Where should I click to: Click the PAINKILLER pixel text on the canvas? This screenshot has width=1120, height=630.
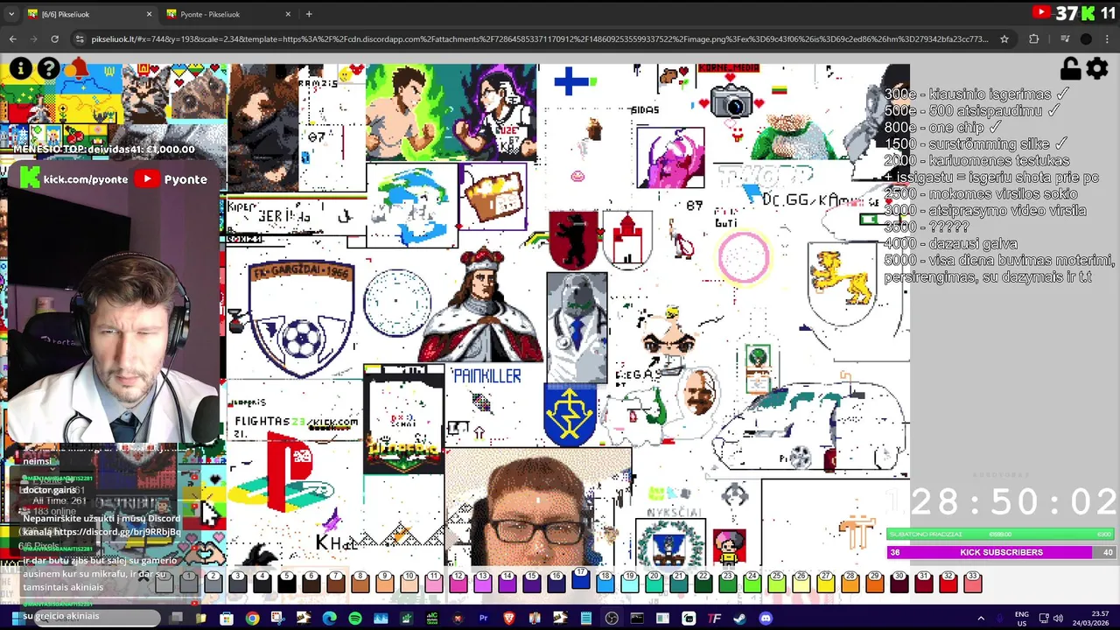coord(486,376)
